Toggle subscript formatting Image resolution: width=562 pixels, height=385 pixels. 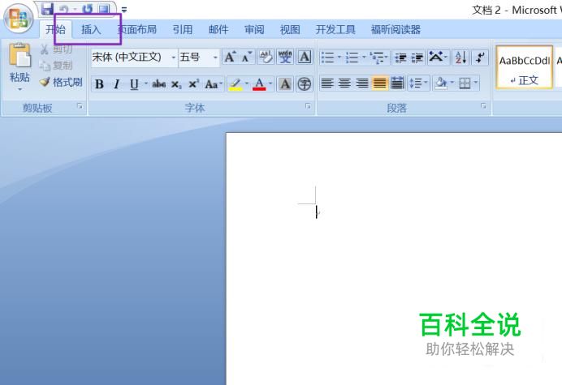tap(176, 84)
